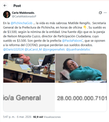Open the 92,9 mil Visualizaciones count
Screen dimensions: 109x122
click(x=47, y=117)
